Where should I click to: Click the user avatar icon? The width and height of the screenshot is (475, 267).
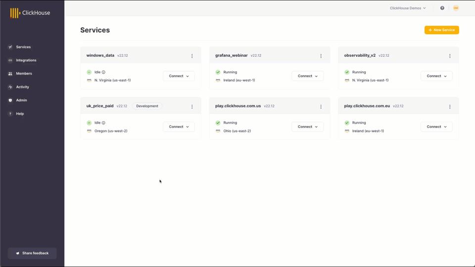point(456,8)
